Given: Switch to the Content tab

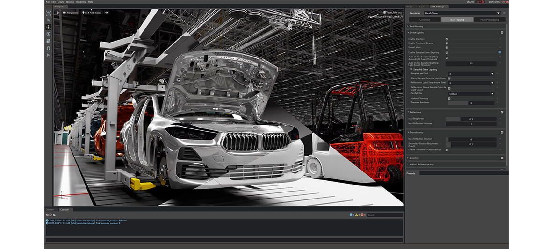Looking at the screenshot, I should pos(50,209).
